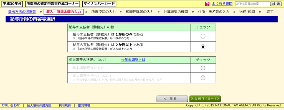The width and height of the screenshot is (284, 110).
Task: Open the お問い合わせ footer link
Action: coord(11,105)
